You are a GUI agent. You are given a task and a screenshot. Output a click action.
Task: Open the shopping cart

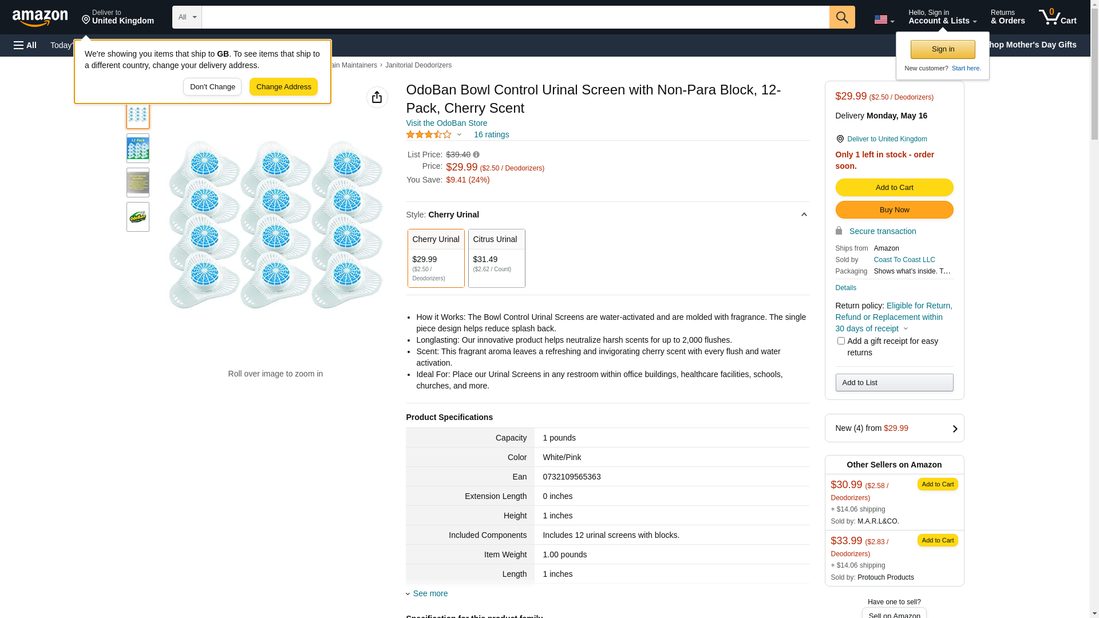pos(1058,17)
